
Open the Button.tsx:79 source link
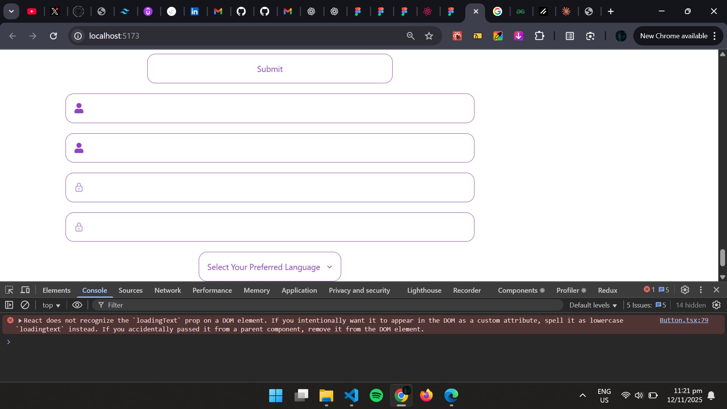point(683,320)
